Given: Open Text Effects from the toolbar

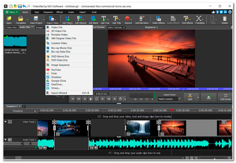Looking at the screenshot, I should pos(187,20).
